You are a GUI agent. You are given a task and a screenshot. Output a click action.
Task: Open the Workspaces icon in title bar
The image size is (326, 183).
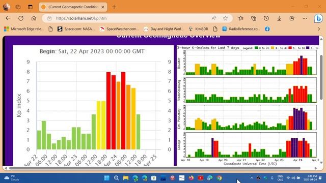click(18, 7)
